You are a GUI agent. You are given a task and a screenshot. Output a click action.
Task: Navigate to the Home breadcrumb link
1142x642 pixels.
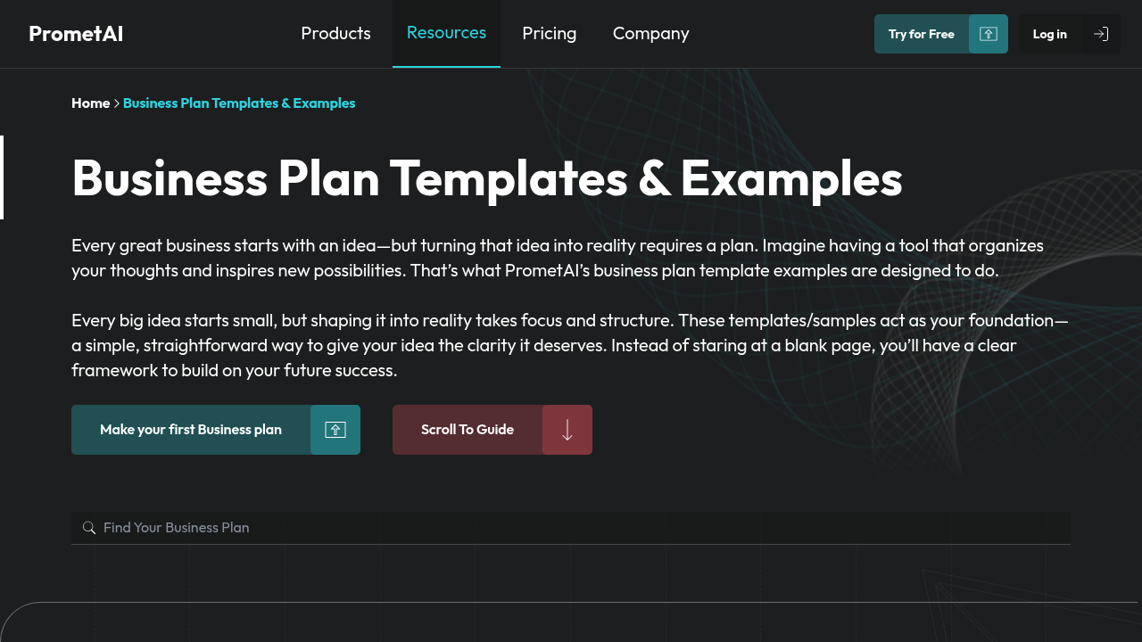[x=91, y=103]
